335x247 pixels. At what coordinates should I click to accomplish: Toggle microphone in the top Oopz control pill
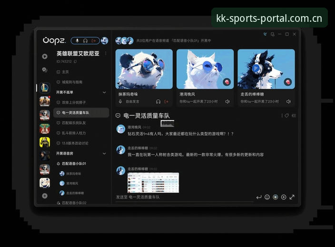(78, 41)
